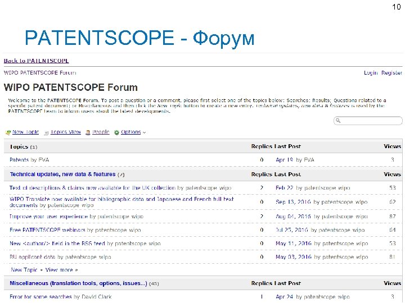Open the Jul 25, 2016 last post link
This screenshot has height=303, width=405.
(291, 230)
